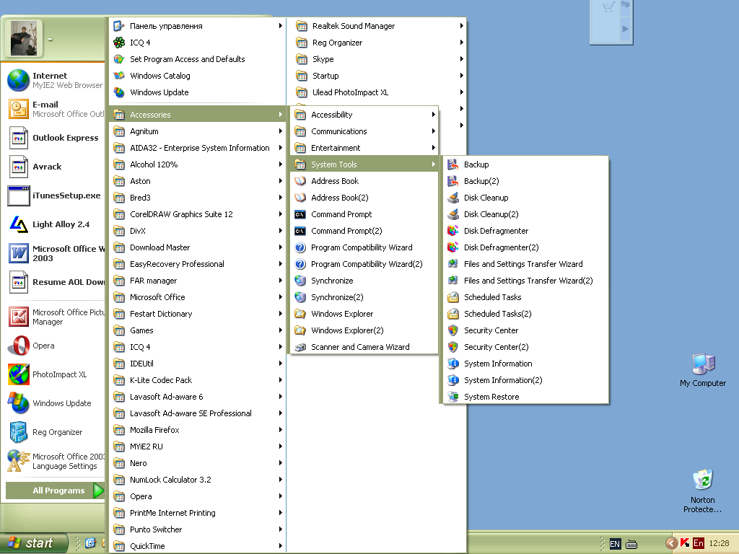Show hidden tray icons with the round arrow
Viewport: 739px width, 554px height.
click(671, 544)
